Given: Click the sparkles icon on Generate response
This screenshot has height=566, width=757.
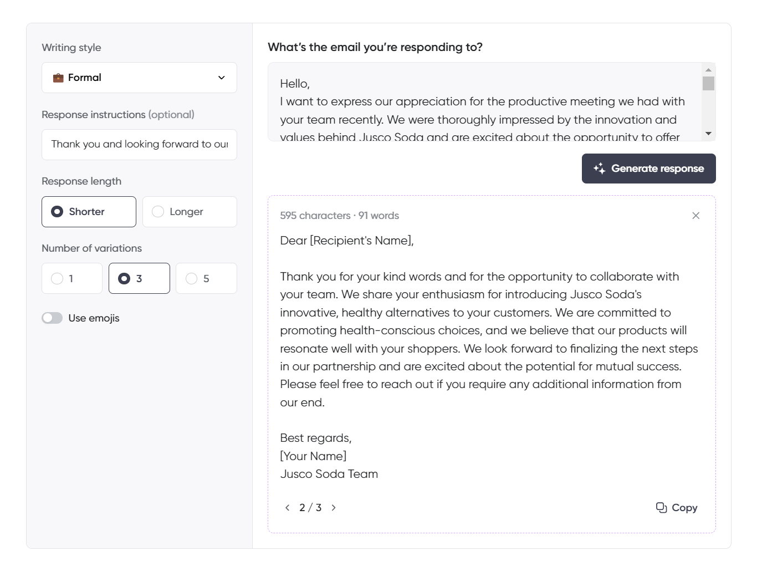Looking at the screenshot, I should pos(599,168).
